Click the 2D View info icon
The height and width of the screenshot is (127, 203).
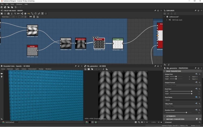[103, 69]
